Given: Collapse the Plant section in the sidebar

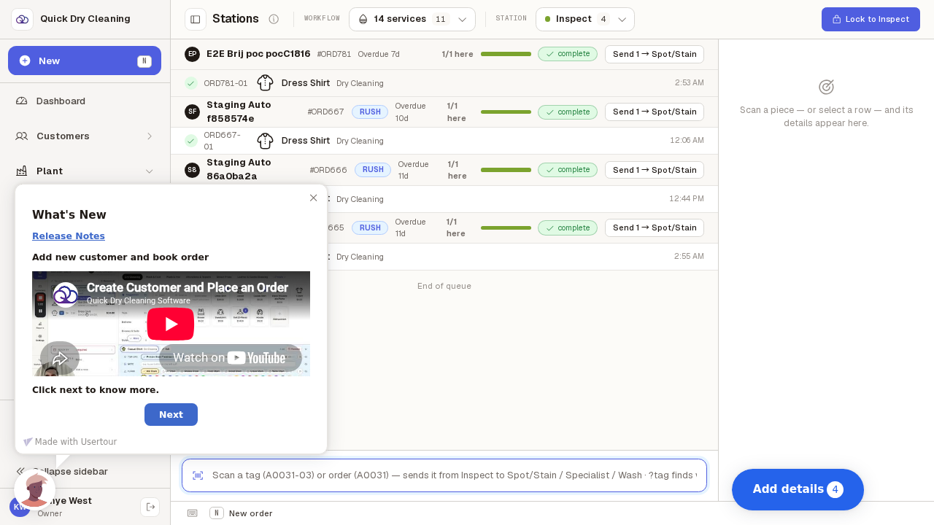Looking at the screenshot, I should [x=85, y=171].
